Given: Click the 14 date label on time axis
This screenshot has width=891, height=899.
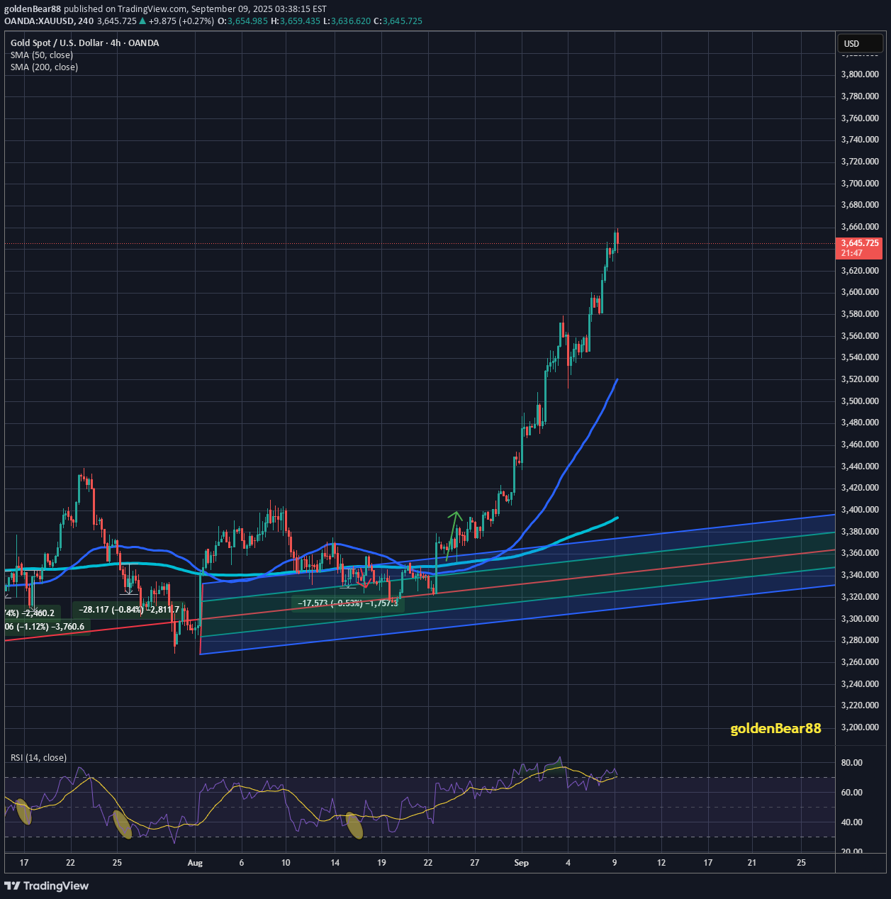Looking at the screenshot, I should coord(335,863).
